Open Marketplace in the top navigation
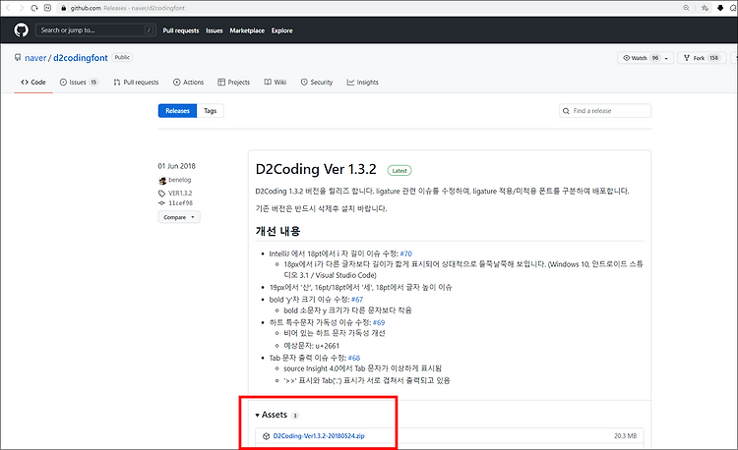Screen dimensions: 738x450 pos(247,30)
